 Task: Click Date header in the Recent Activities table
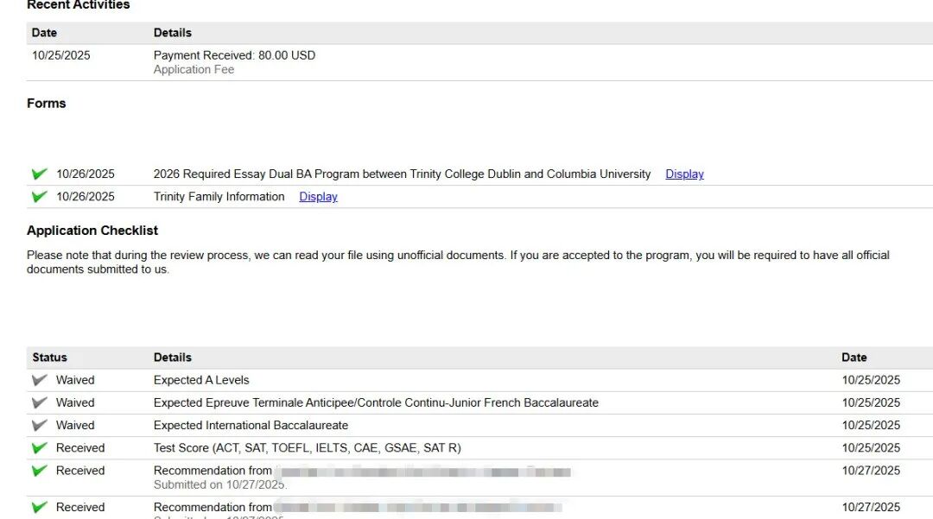[x=44, y=33]
